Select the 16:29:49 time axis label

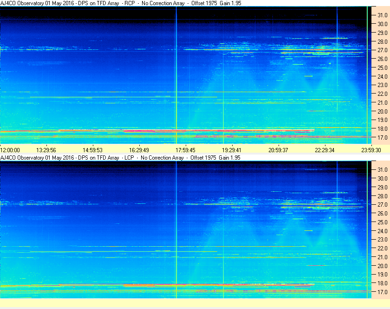click(139, 150)
